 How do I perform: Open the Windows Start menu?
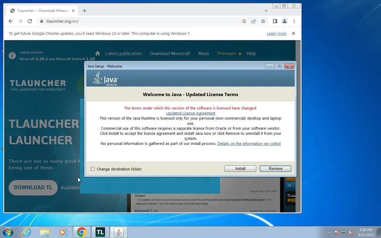(x=7, y=232)
